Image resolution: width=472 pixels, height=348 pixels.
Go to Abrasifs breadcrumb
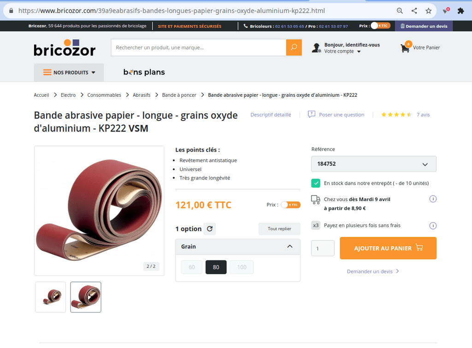click(x=142, y=95)
